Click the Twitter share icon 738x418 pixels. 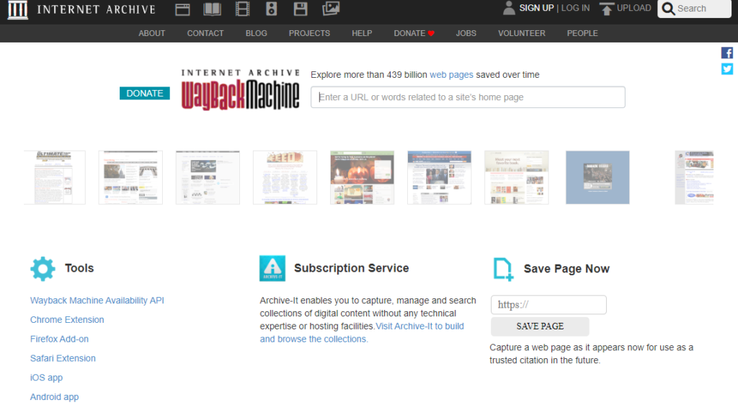tap(727, 69)
